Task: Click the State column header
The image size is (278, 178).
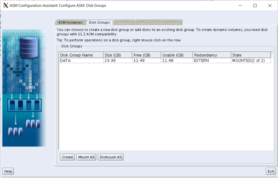Action: pos(251,55)
